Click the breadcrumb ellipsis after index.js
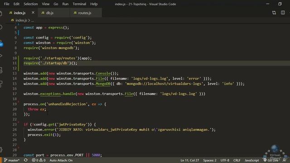Screen dimensions: 290x163 point(33,20)
